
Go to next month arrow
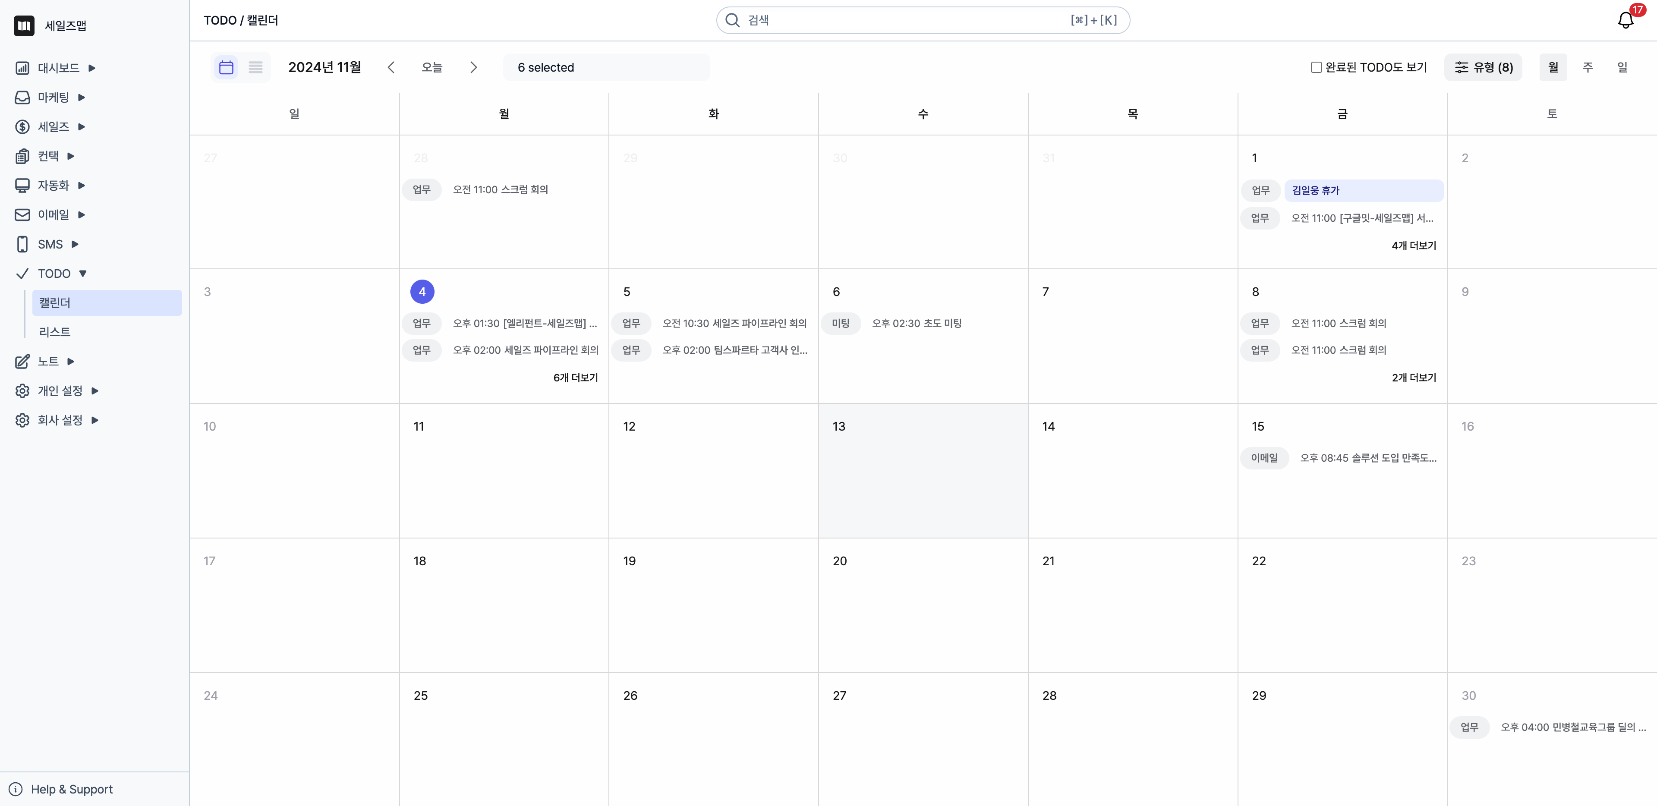pyautogui.click(x=473, y=68)
